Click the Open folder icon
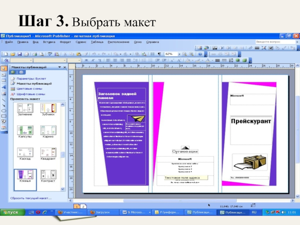The image size is (300, 225). pyautogui.click(x=13, y=54)
